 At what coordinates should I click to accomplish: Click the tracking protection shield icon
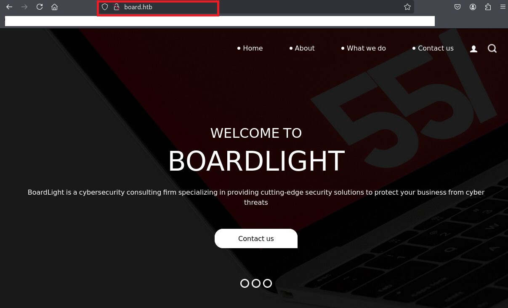point(105,7)
